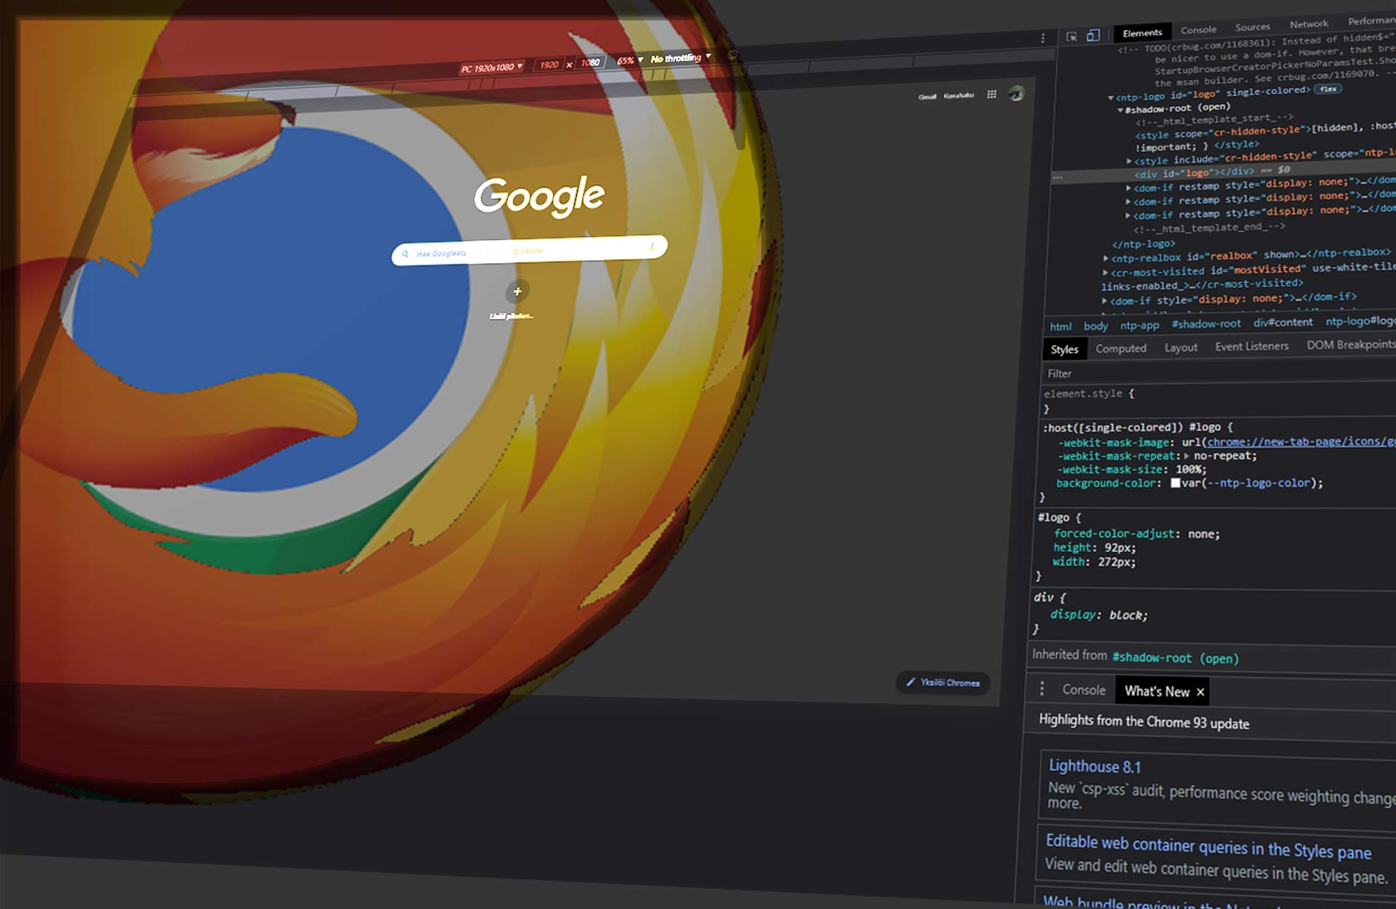Screen dimensions: 1396x909
Task: Toggle the device toolbar icon
Action: tap(1093, 35)
